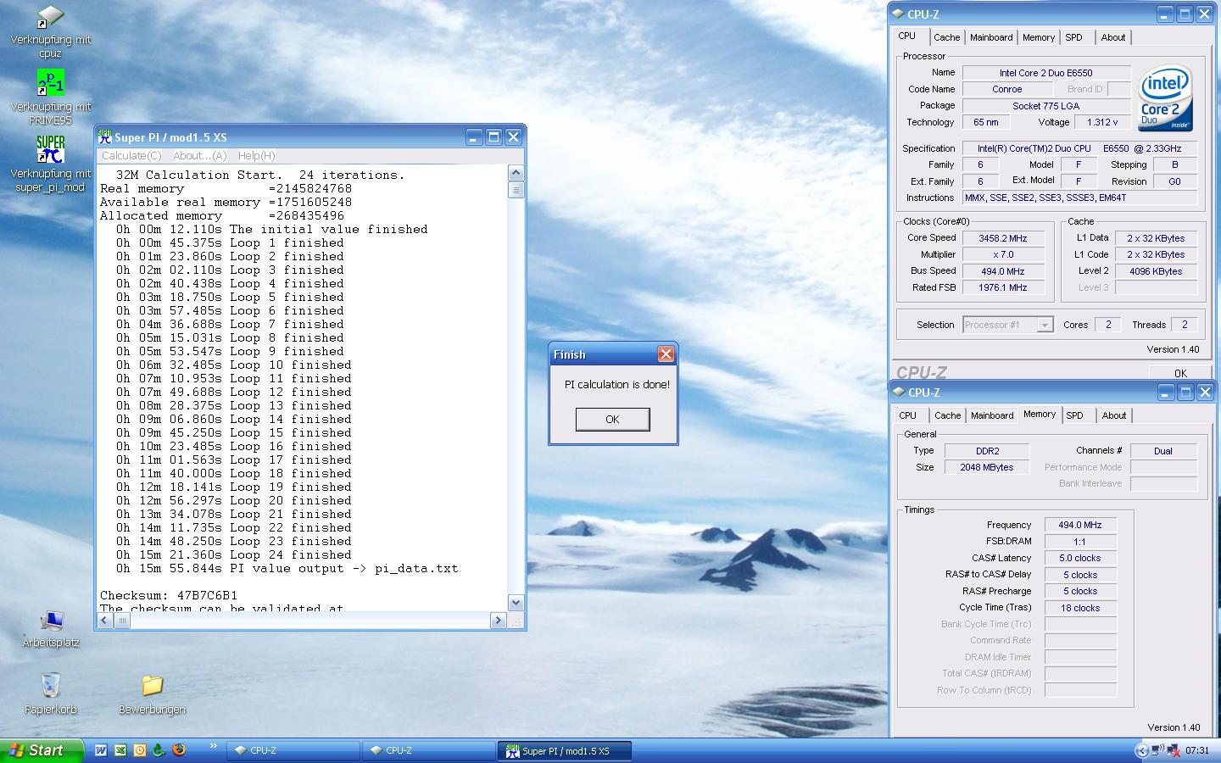This screenshot has width=1221, height=763.
Task: Open the cpuz desktop shortcut icon
Action: [x=50, y=17]
